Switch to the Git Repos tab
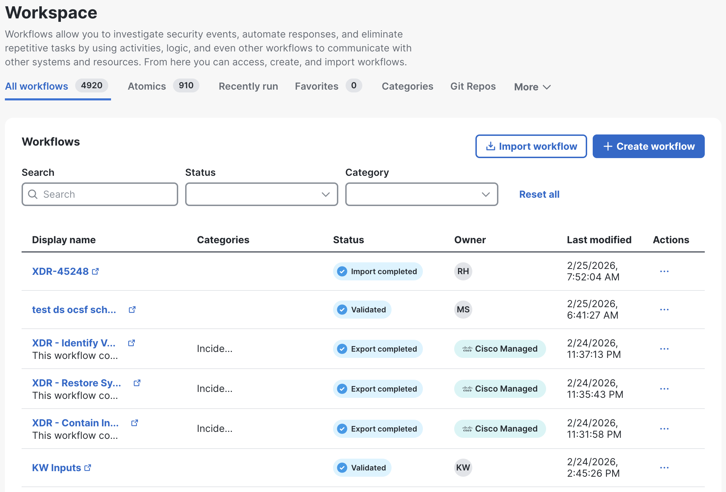This screenshot has width=726, height=492. [473, 86]
